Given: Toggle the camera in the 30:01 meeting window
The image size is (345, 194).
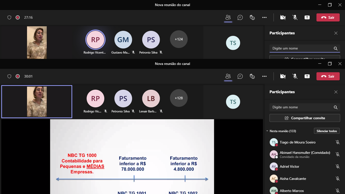Looking at the screenshot, I should tap(283, 76).
